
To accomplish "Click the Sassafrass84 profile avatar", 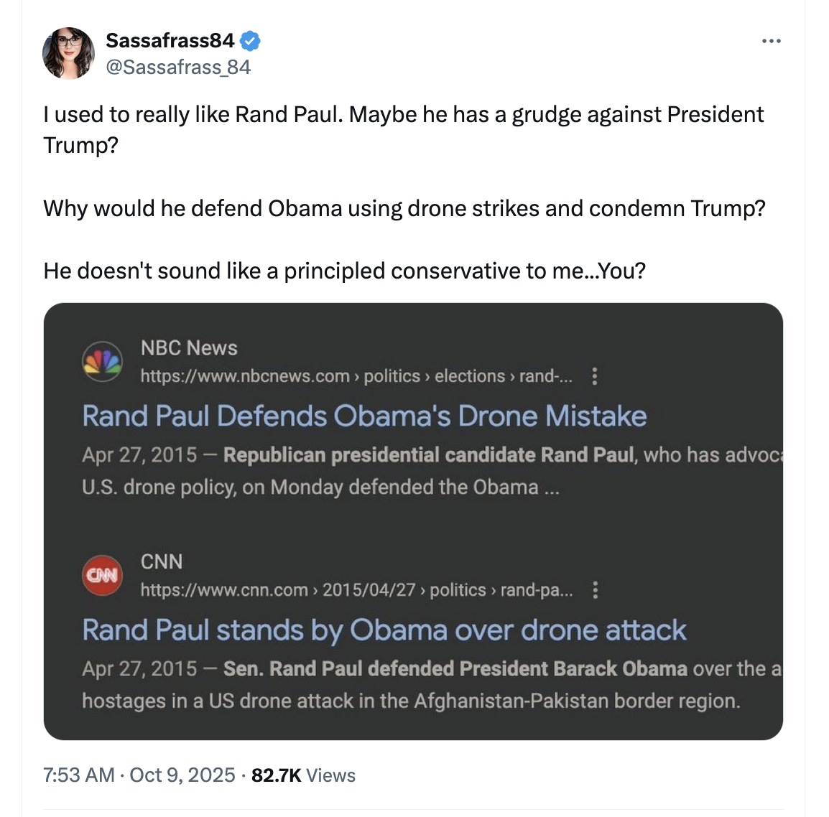I will [x=68, y=54].
